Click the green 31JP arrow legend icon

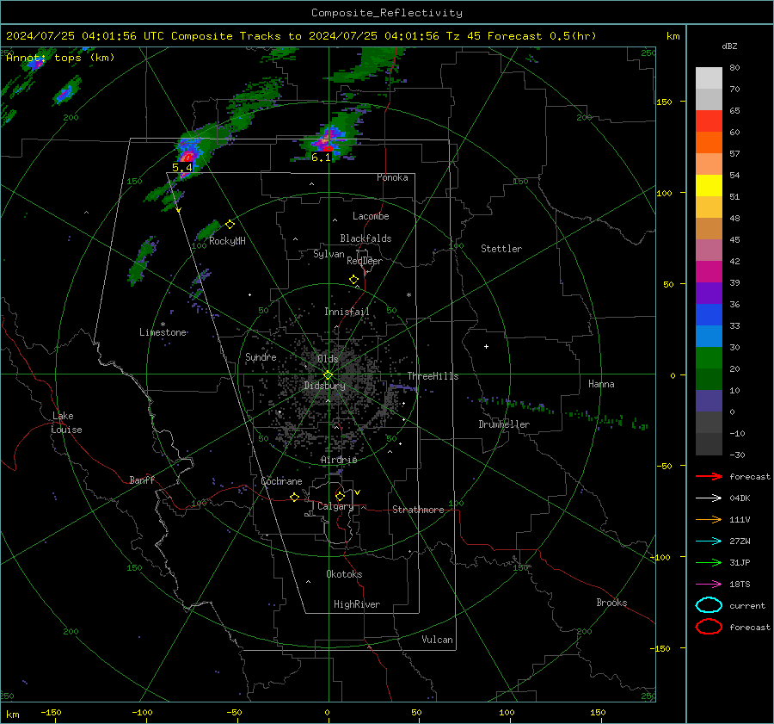[709, 562]
